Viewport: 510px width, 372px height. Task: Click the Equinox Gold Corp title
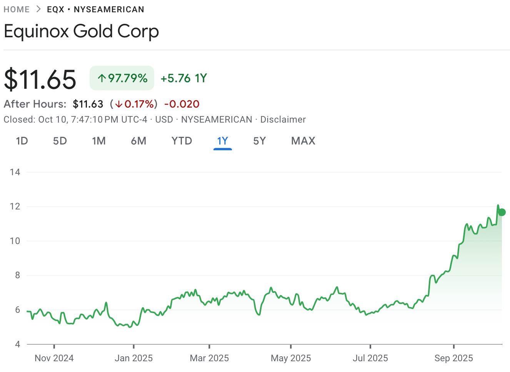pos(81,32)
